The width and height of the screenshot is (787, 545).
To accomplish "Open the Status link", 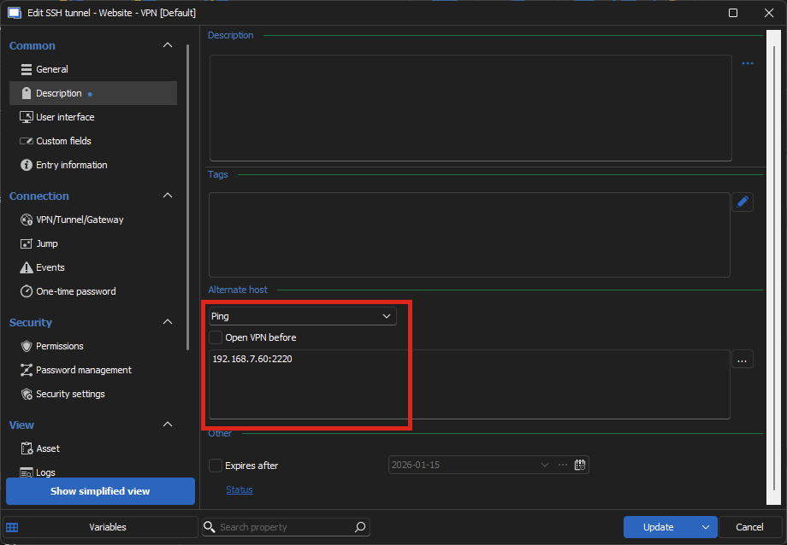I will click(240, 489).
